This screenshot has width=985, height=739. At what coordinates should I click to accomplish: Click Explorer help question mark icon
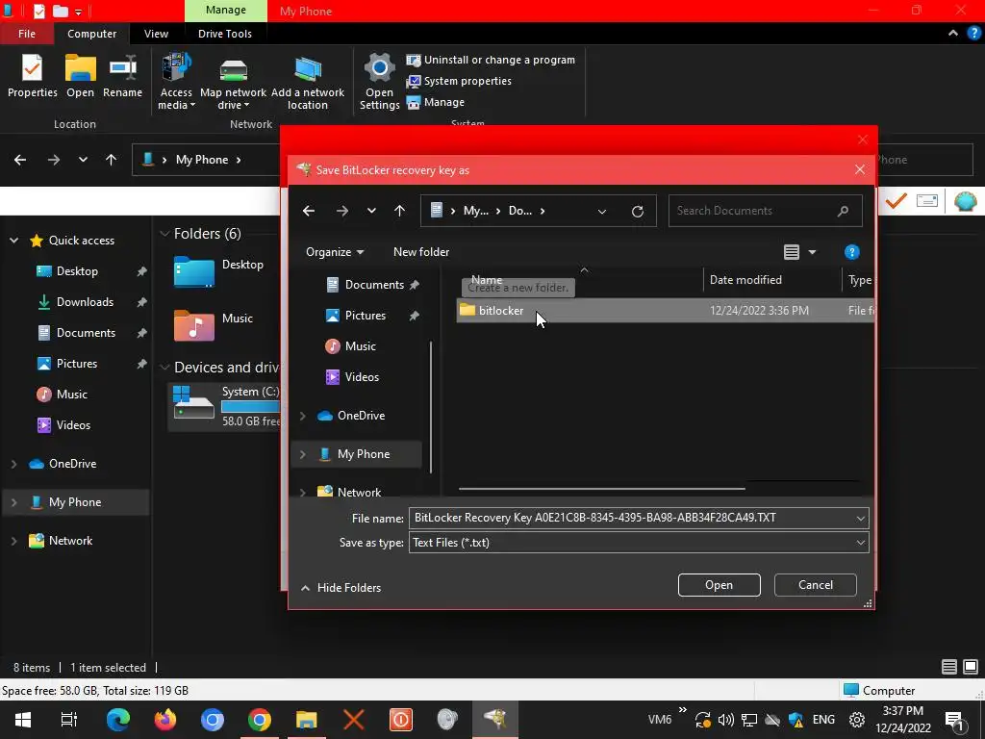tap(973, 34)
